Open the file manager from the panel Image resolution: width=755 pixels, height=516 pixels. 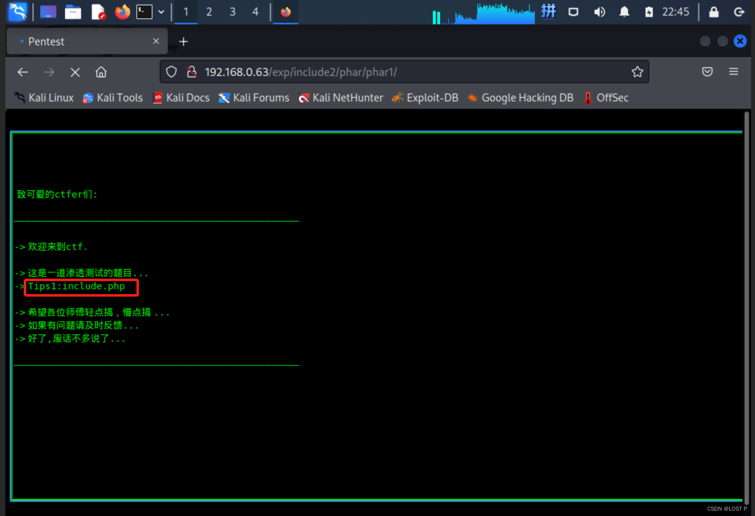point(73,12)
